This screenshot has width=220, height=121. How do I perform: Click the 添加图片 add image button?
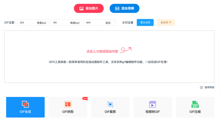[89, 8]
